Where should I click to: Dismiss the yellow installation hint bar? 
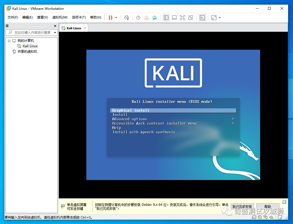pos(284,202)
